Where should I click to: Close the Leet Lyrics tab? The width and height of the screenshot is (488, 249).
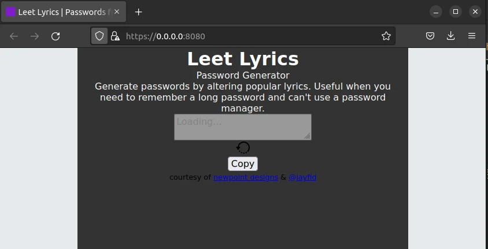[x=117, y=12]
